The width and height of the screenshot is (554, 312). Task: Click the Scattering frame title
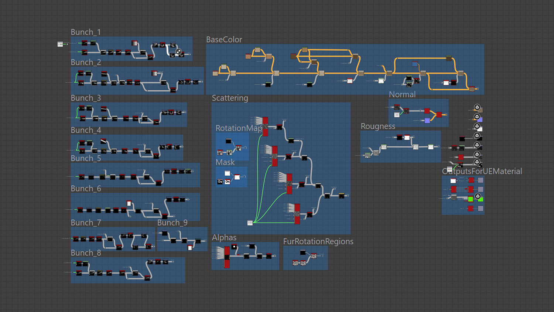230,98
